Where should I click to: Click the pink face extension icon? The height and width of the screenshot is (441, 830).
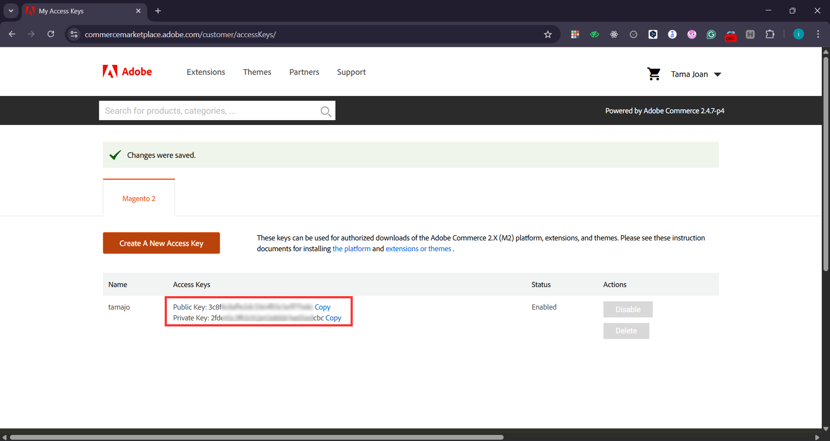tap(692, 35)
